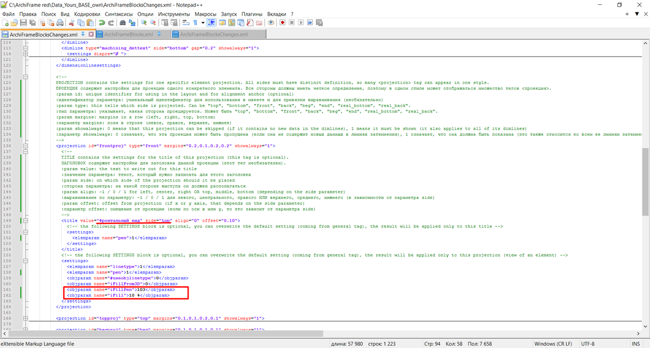Print the document using the printer icon

tap(60, 23)
